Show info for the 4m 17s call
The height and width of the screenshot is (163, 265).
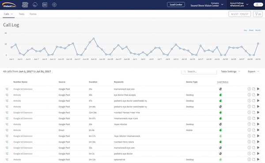pos(249,136)
